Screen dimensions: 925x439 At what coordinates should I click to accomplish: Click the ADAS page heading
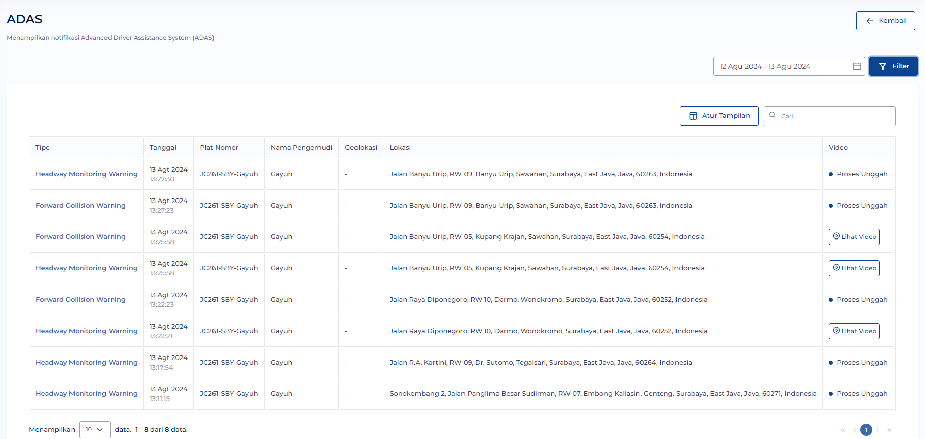pyautogui.click(x=24, y=19)
